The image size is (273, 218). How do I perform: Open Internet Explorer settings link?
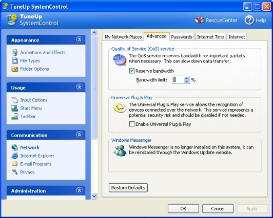coord(37,156)
